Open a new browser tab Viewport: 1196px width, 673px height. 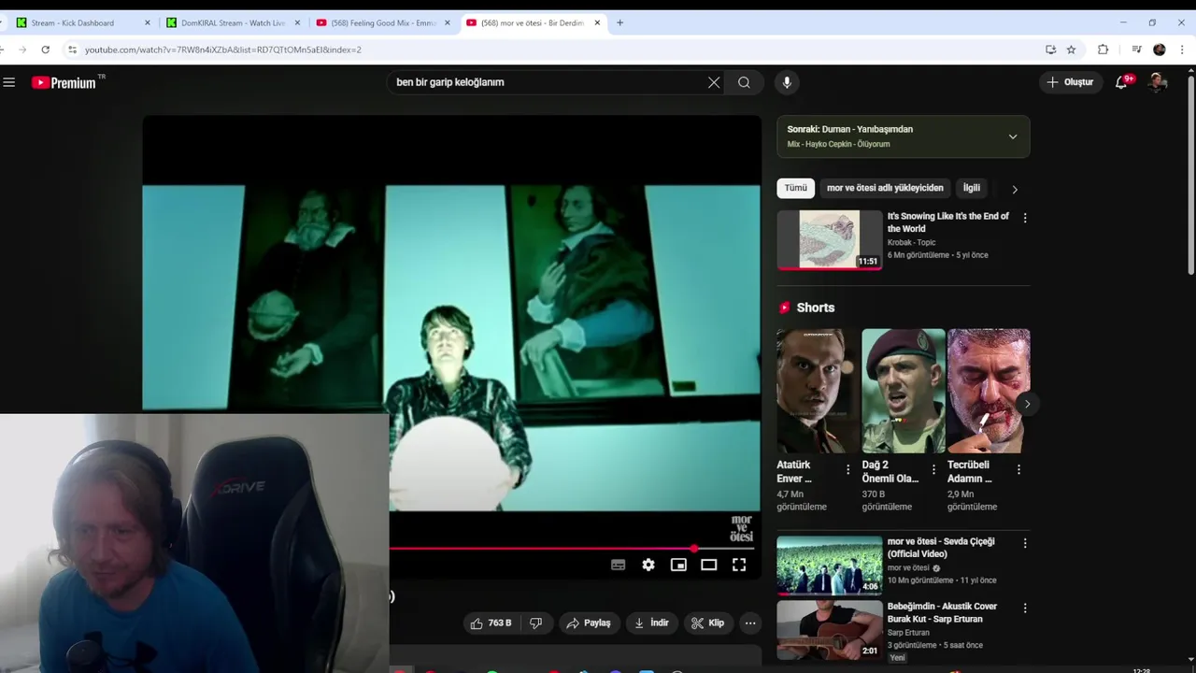pyautogui.click(x=619, y=22)
